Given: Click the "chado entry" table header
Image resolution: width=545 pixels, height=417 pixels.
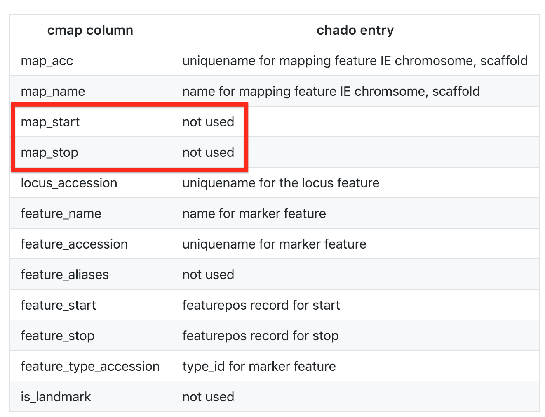Looking at the screenshot, I should pos(355,30).
